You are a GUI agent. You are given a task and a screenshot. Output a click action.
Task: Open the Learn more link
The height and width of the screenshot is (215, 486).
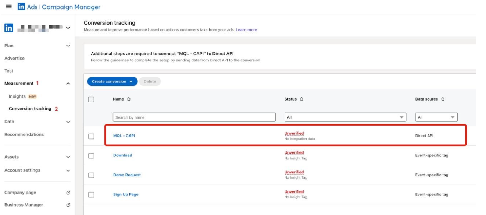point(246,30)
